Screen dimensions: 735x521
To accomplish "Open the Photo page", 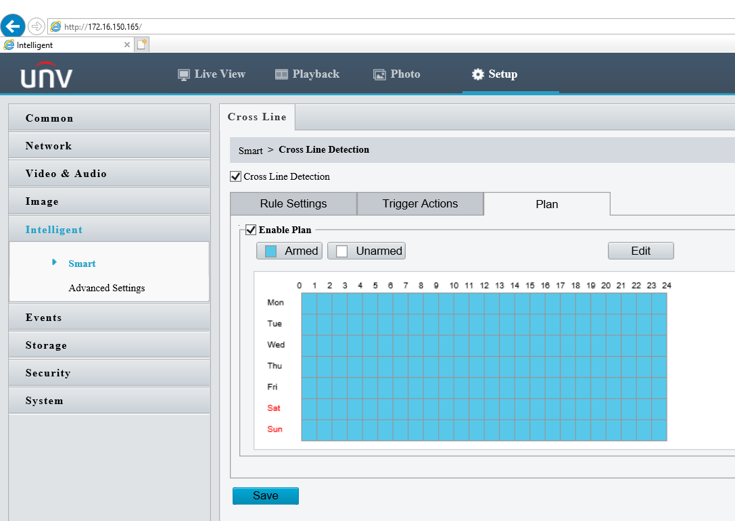I will pyautogui.click(x=396, y=74).
